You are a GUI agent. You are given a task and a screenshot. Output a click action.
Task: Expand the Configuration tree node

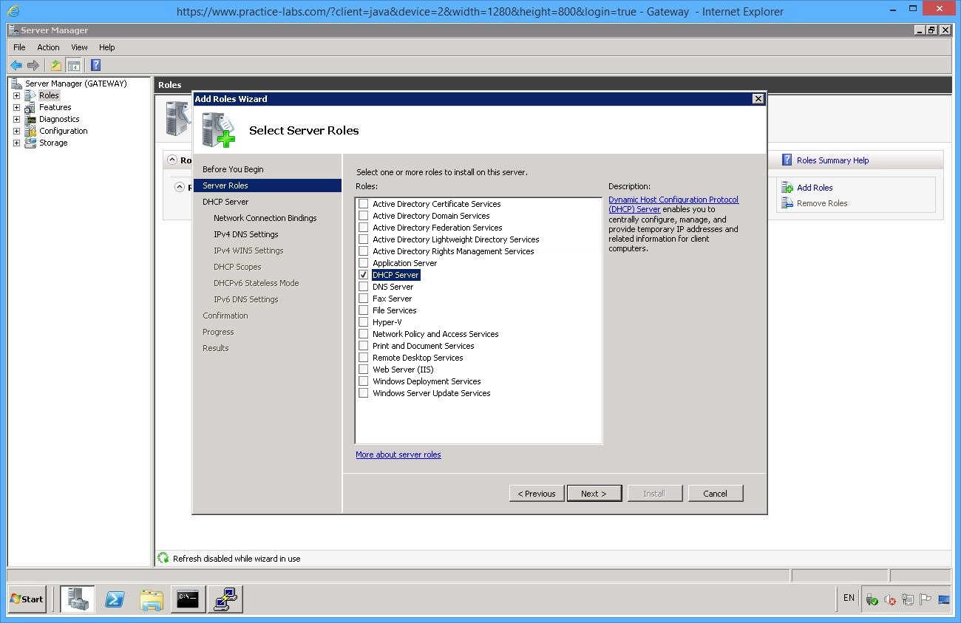16,131
